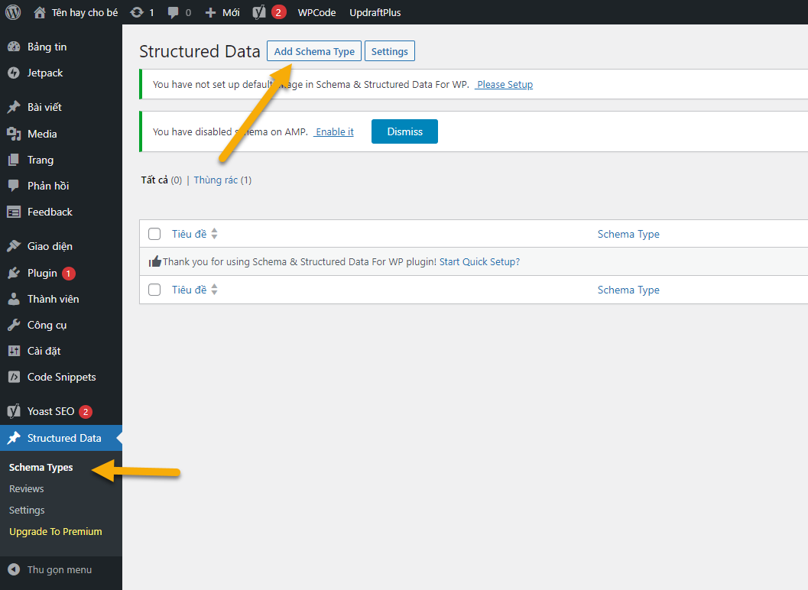Click the WordPress logo icon
This screenshot has height=590, width=808.
13,12
